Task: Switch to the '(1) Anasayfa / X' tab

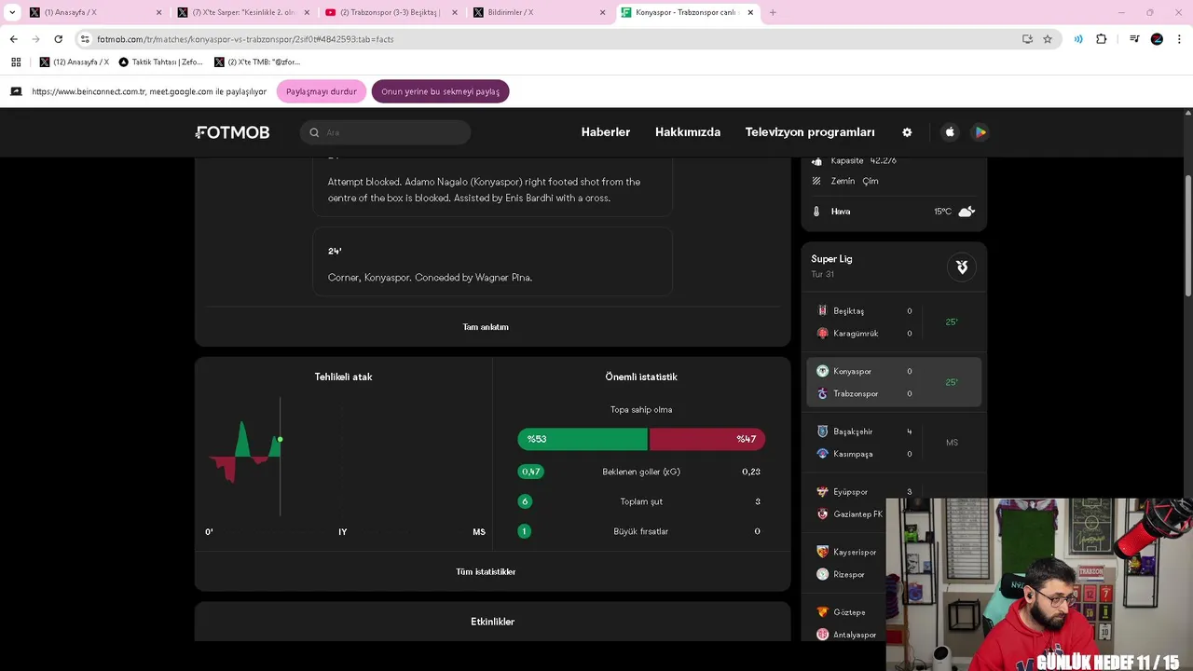Action: [x=93, y=12]
